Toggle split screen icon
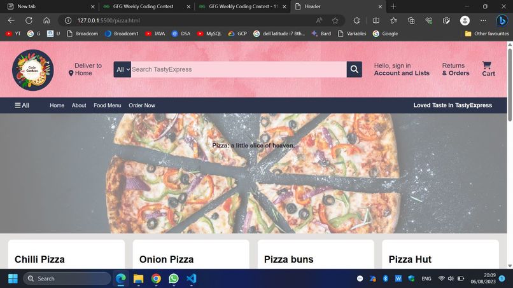513x288 pixels. [376, 20]
